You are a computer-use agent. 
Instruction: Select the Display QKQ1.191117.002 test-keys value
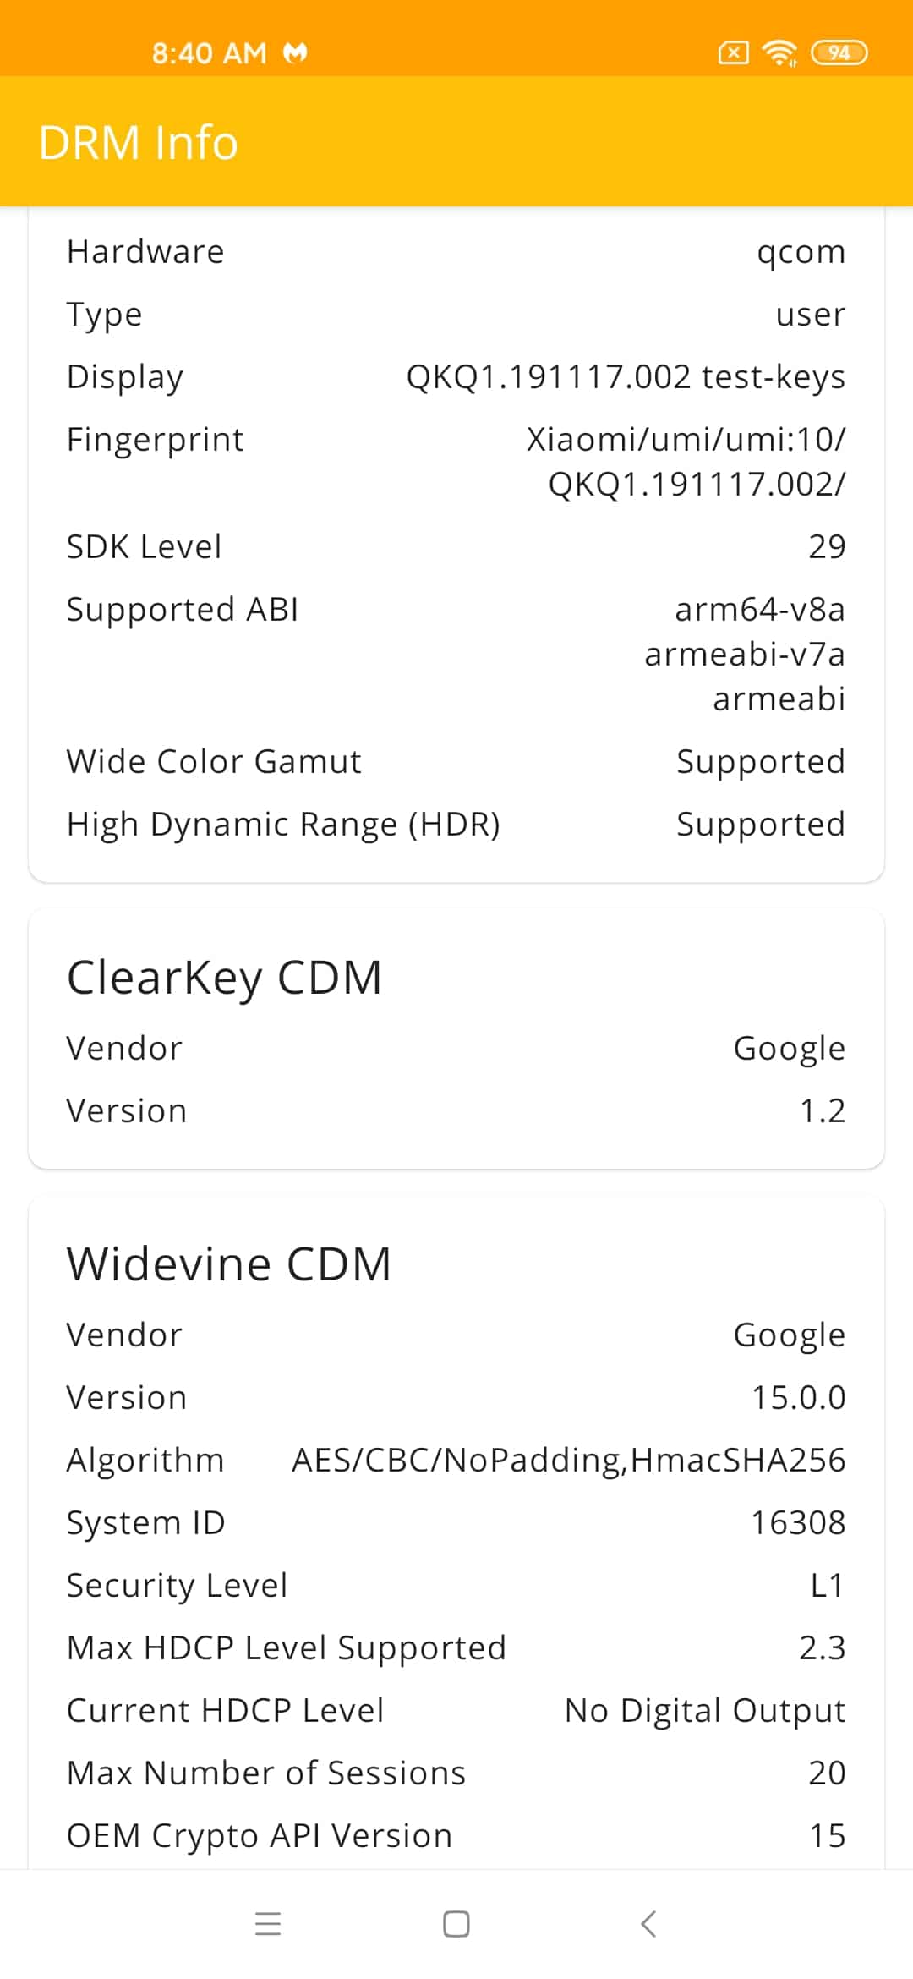626,377
